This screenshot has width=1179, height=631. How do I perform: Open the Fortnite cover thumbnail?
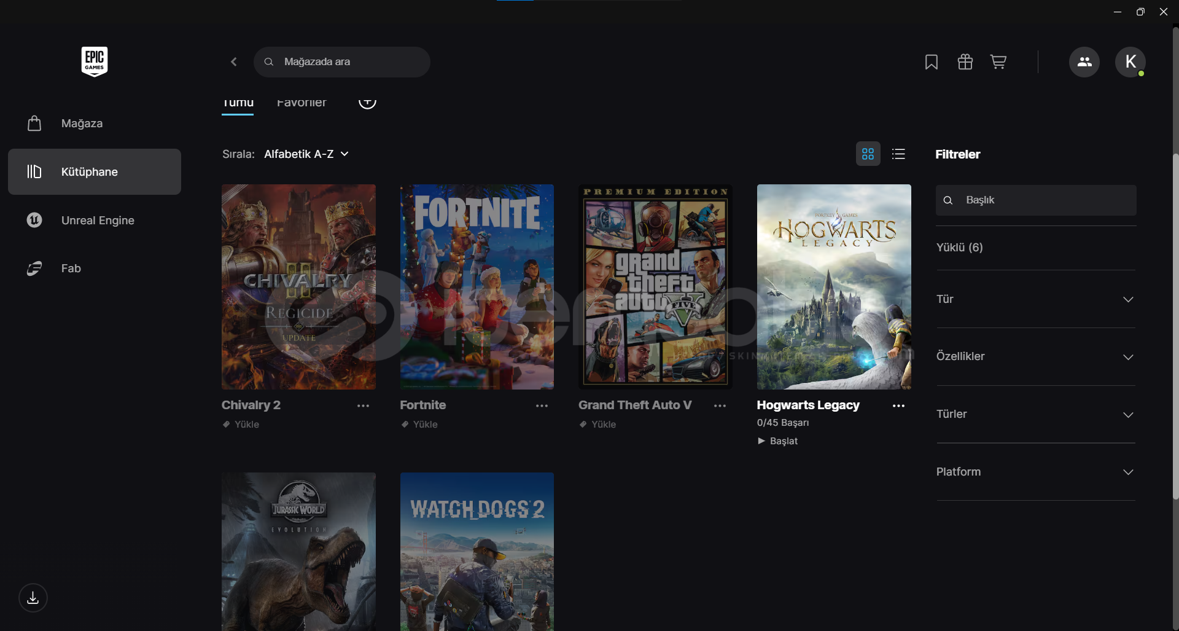(477, 287)
